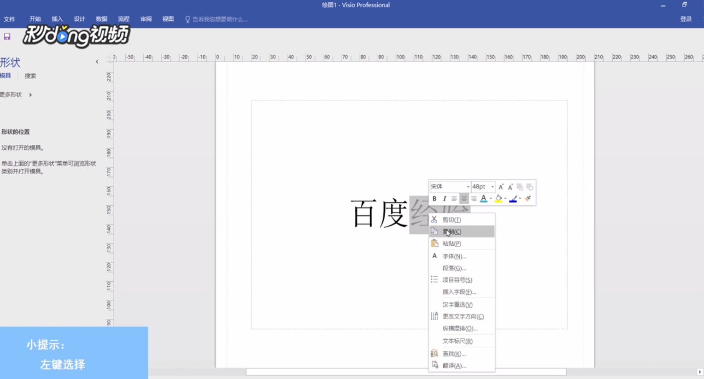Viewport: 704px width, 379px height.
Task: Select 汉字重选(V) in the context menu
Action: (x=462, y=304)
